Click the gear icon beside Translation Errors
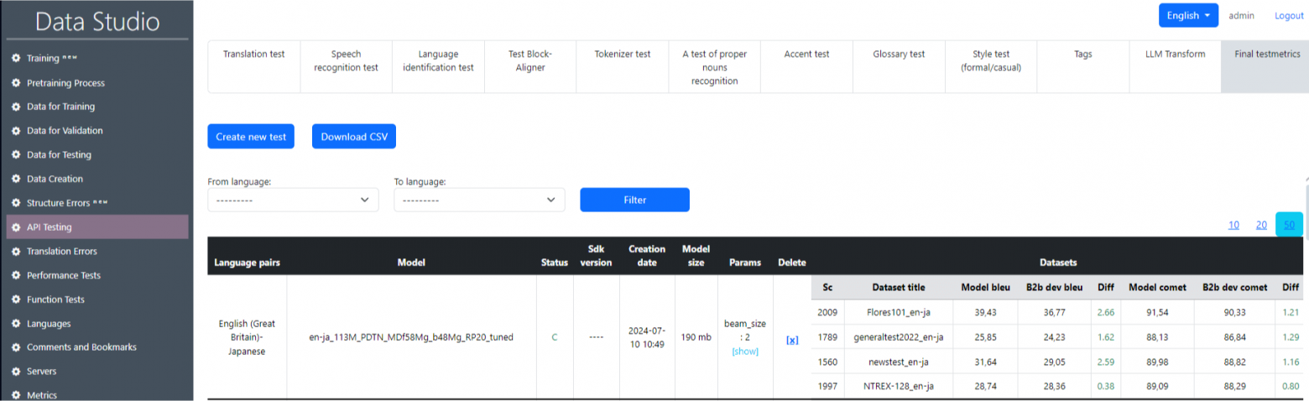Screen dimensions: 1309x401 pyautogui.click(x=16, y=251)
